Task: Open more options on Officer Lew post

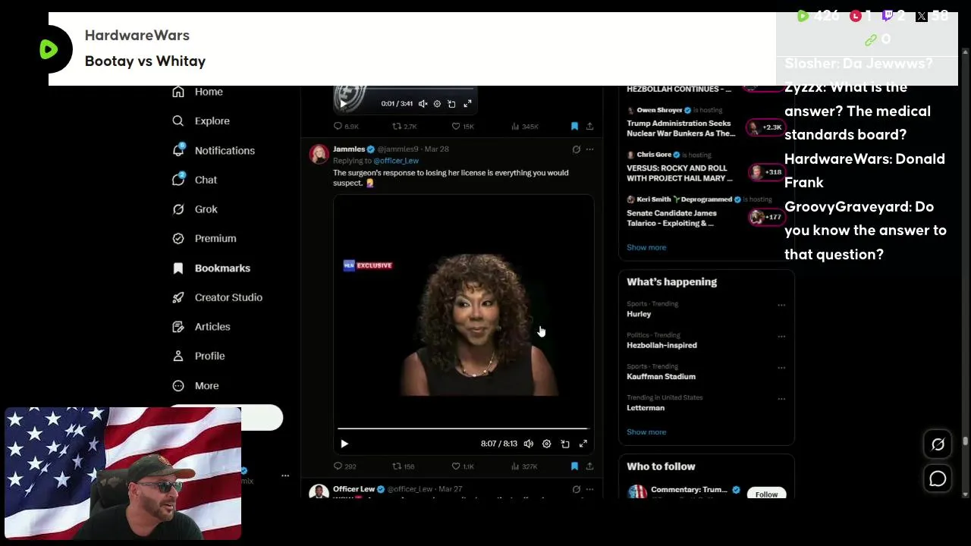Action: 589,489
